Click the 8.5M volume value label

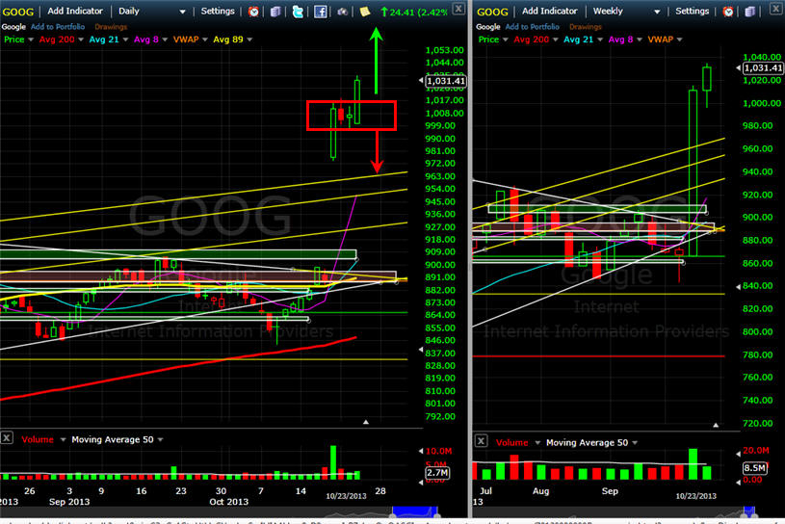coord(754,467)
